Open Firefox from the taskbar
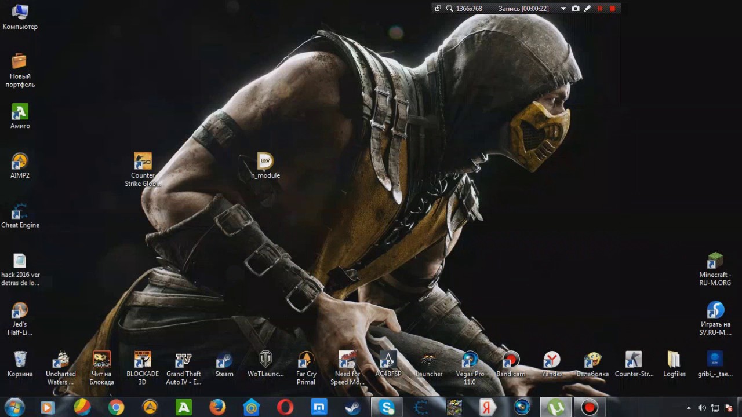 tap(217, 408)
